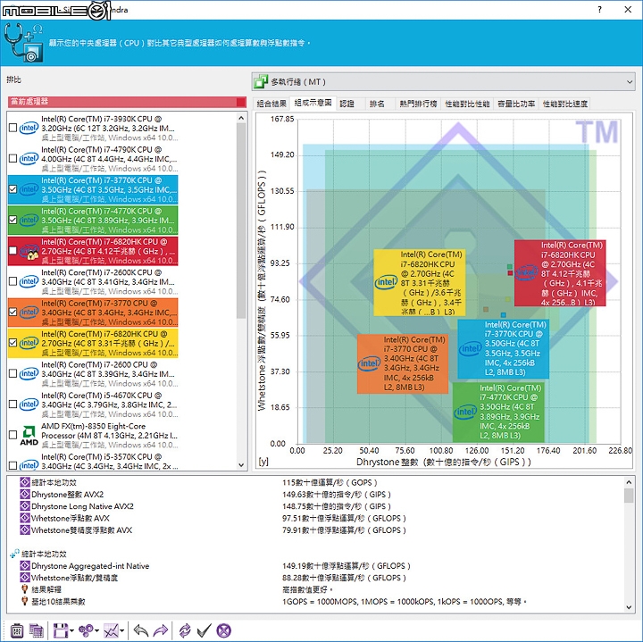
Task: Toggle the red i7-6820HK 4.12GHz checkbox
Action: pos(13,251)
